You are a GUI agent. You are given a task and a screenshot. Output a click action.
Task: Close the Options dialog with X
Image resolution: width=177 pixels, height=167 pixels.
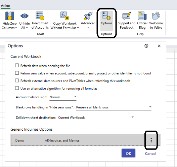point(159,46)
